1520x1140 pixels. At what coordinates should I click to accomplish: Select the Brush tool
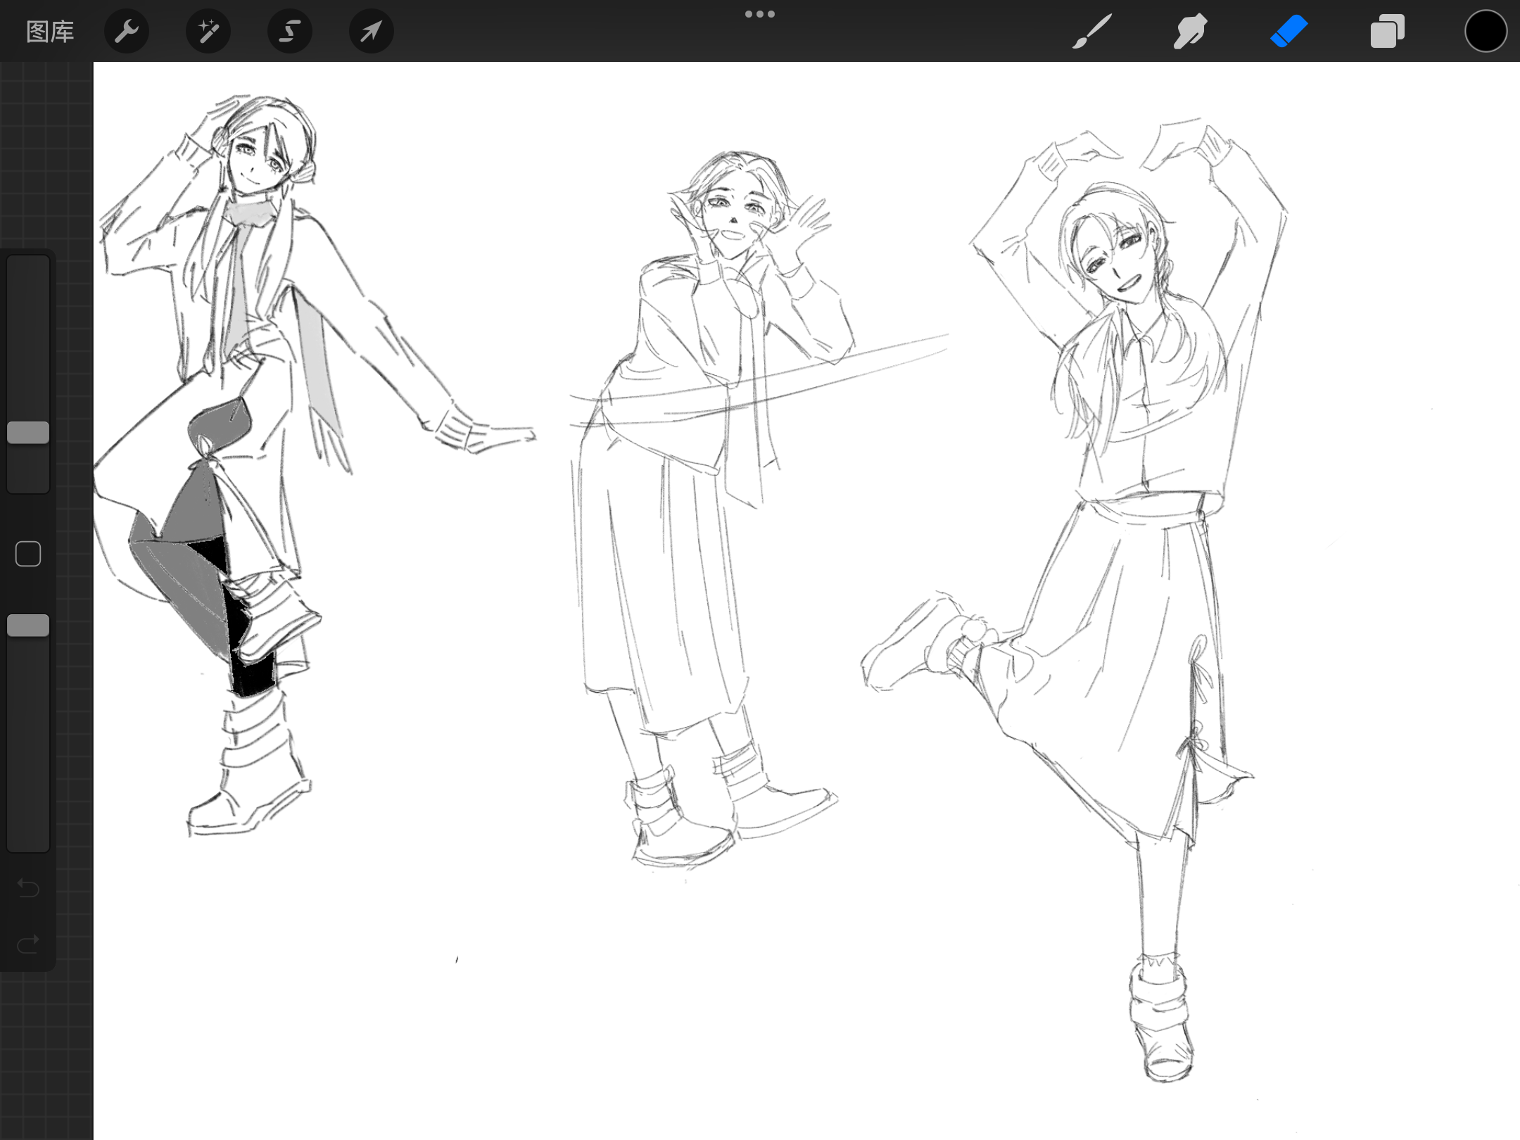coord(1092,32)
